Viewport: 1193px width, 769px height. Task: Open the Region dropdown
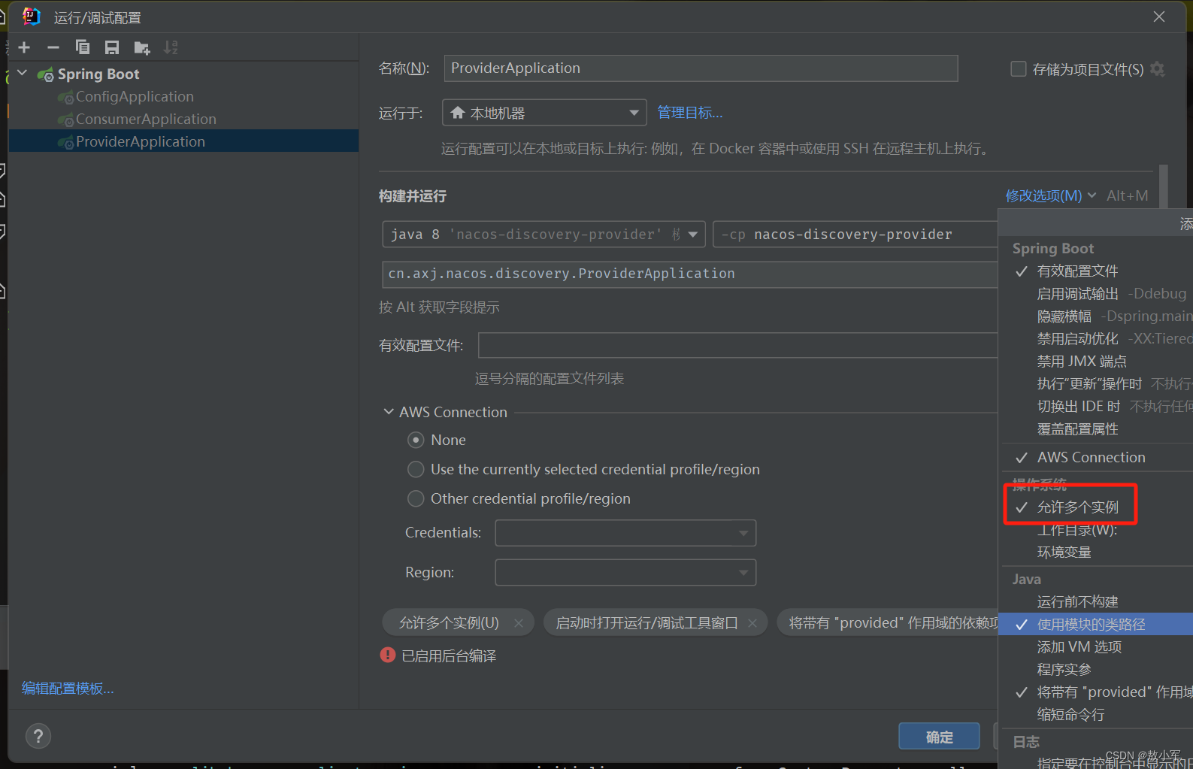[625, 572]
